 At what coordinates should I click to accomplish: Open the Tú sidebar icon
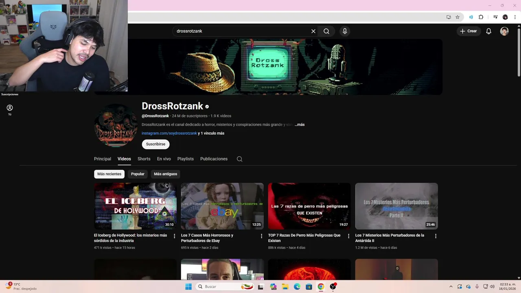10,110
